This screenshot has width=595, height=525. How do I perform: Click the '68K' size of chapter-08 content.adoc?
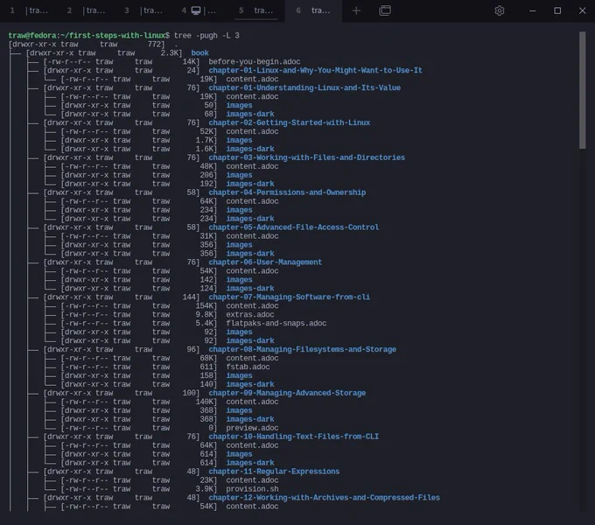pyautogui.click(x=206, y=358)
